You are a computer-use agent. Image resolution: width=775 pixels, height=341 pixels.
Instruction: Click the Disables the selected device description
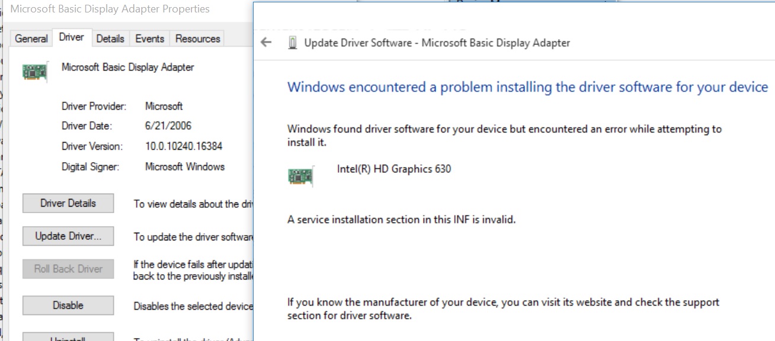pos(193,306)
